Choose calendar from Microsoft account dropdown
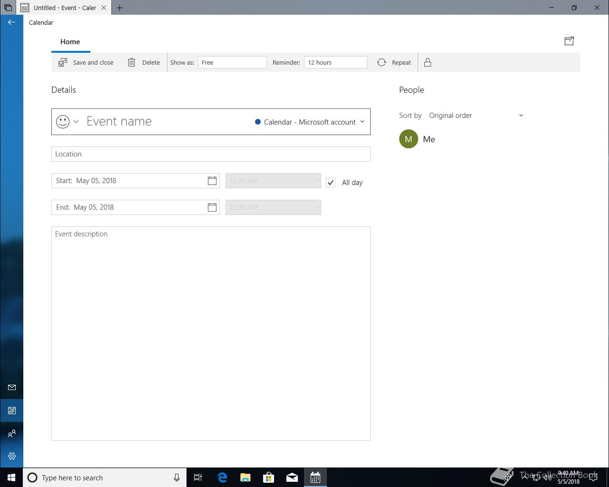609x487 pixels. click(310, 122)
